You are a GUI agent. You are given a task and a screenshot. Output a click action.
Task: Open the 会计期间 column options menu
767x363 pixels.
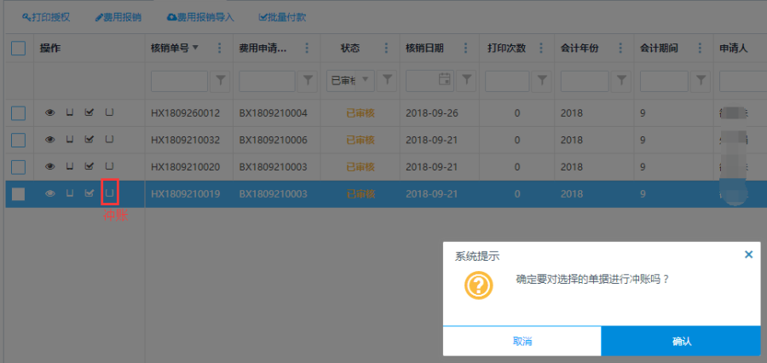[x=700, y=48]
